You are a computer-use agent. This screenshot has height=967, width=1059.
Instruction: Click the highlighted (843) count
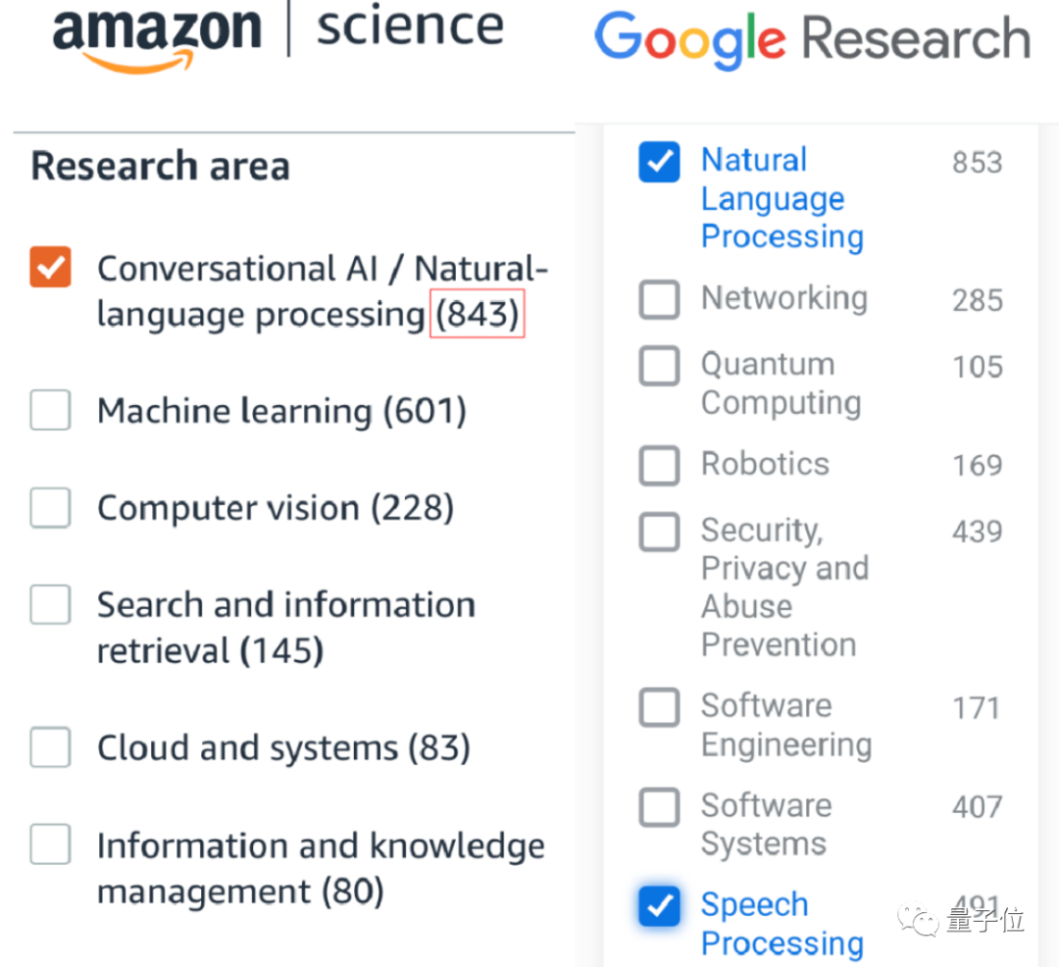tap(478, 314)
